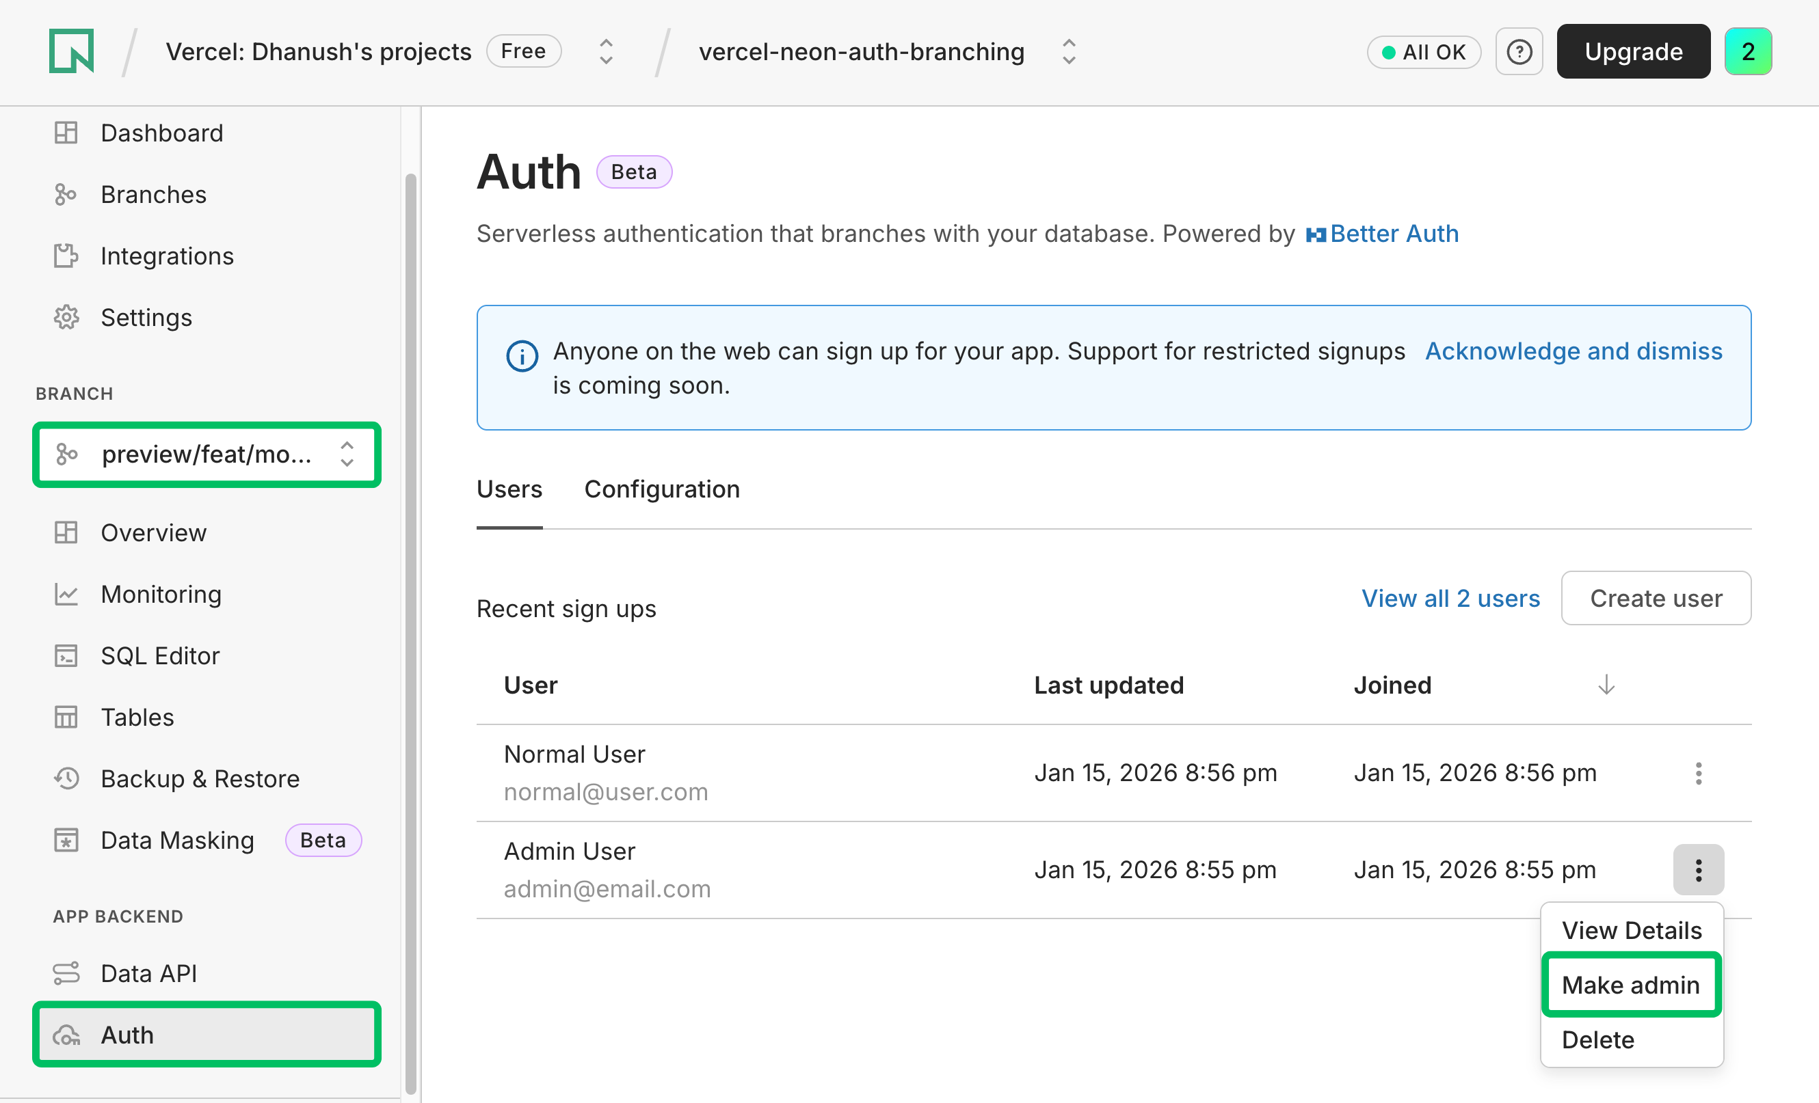Image resolution: width=1819 pixels, height=1103 pixels.
Task: Choose Make admin from the context menu
Action: coord(1632,985)
